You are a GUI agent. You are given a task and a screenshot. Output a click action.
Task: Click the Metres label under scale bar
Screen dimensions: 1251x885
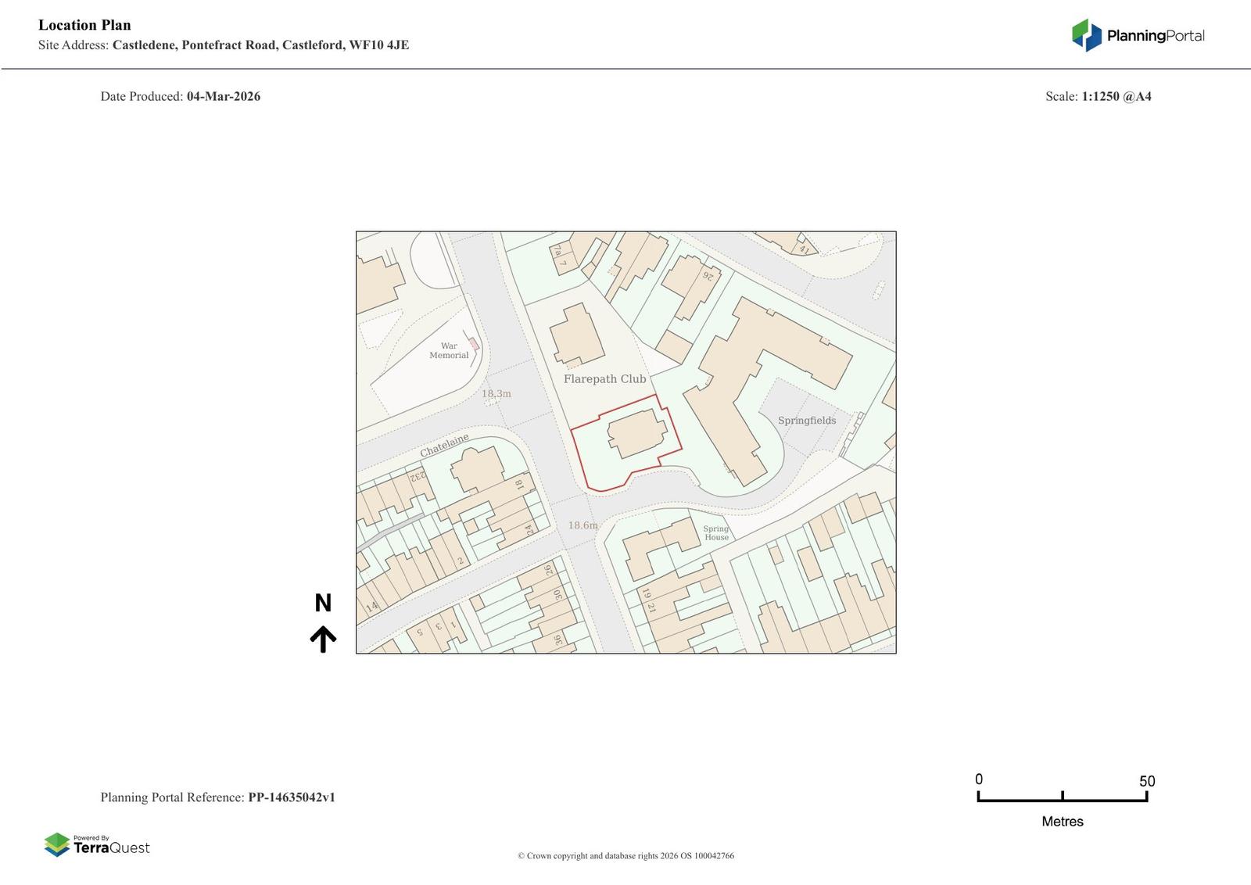click(1062, 821)
